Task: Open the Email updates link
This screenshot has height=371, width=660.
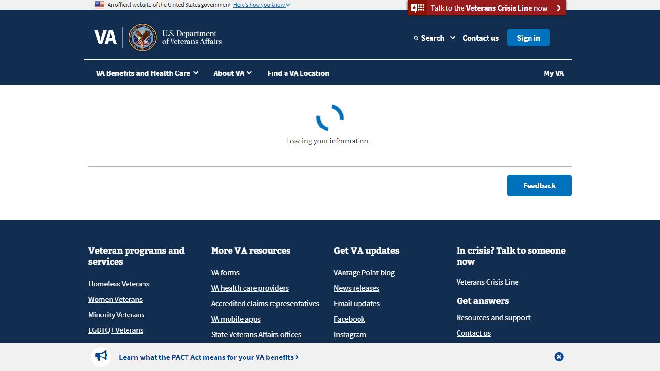Action: (357, 304)
